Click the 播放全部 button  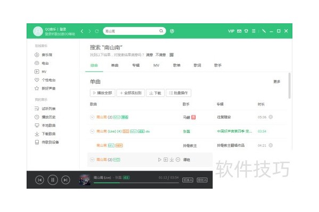[103, 93]
